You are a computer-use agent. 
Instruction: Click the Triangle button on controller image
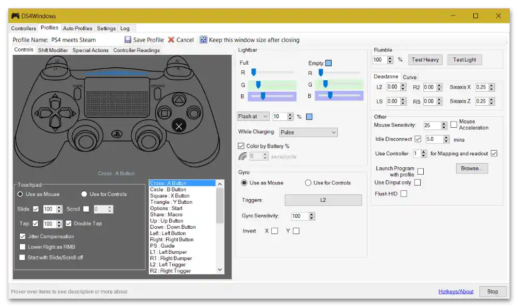[x=179, y=100]
